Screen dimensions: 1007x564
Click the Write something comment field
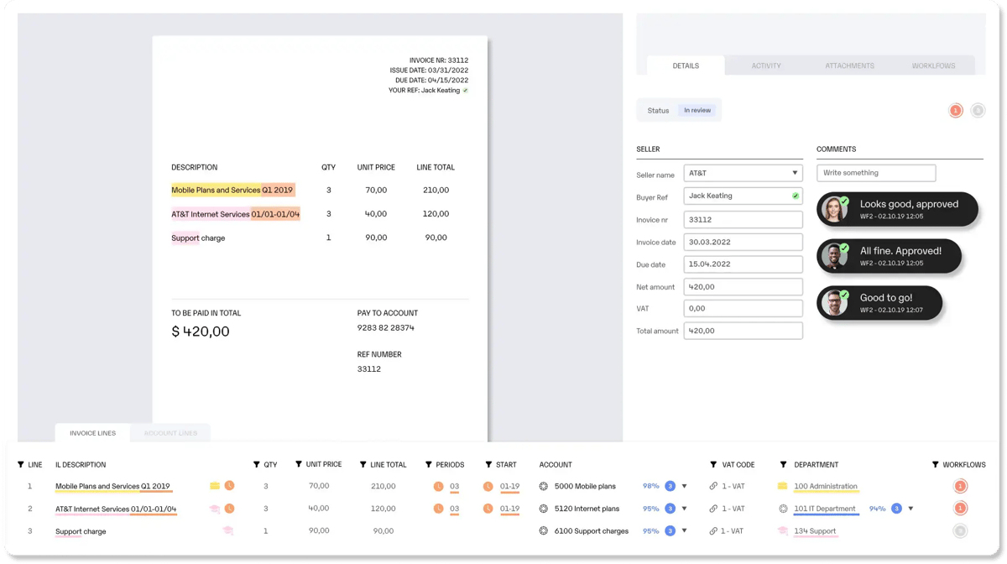[876, 173]
